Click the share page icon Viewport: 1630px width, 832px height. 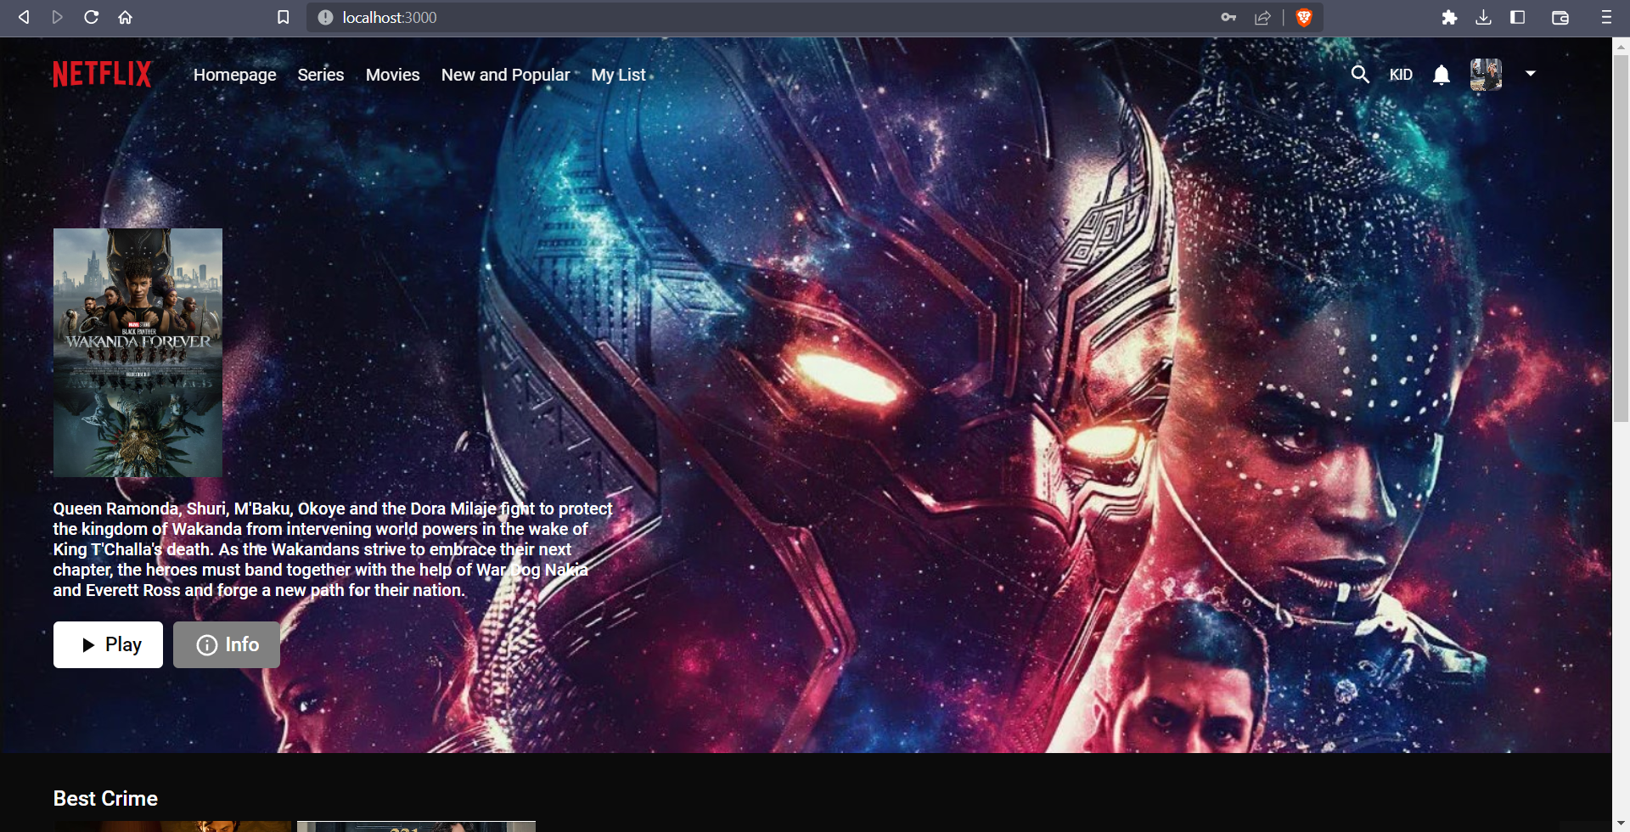point(1262,17)
